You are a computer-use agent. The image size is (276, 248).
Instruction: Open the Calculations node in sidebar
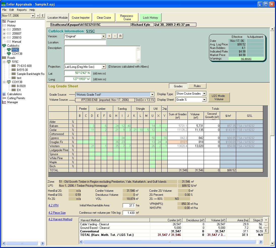(x=14, y=94)
